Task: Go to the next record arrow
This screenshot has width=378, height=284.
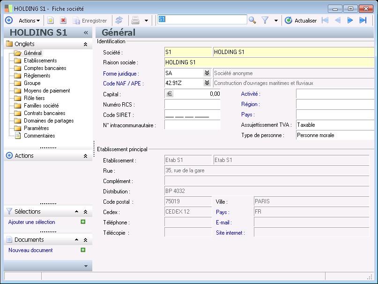Action: point(350,20)
